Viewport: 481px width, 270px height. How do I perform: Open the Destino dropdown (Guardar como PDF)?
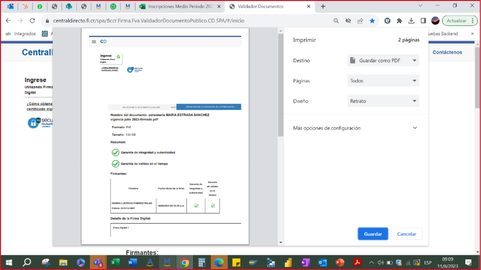[383, 61]
